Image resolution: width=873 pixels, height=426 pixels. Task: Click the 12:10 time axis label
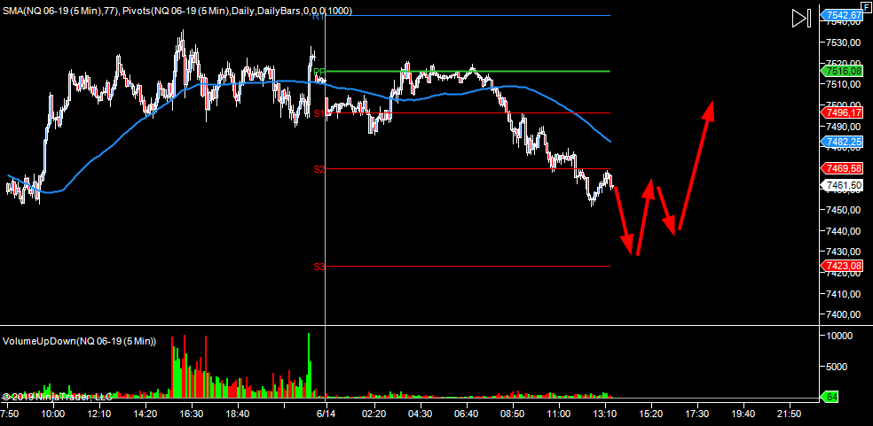click(x=99, y=414)
